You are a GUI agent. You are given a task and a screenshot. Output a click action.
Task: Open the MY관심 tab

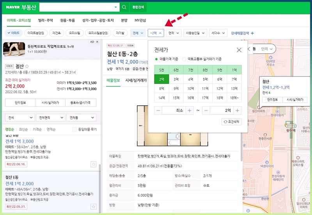(140, 20)
